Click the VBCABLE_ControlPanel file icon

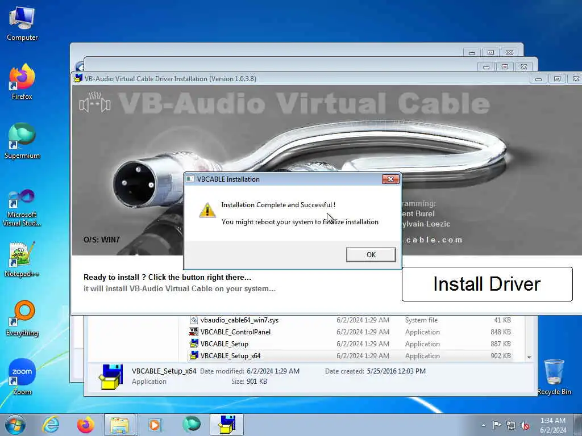194,332
